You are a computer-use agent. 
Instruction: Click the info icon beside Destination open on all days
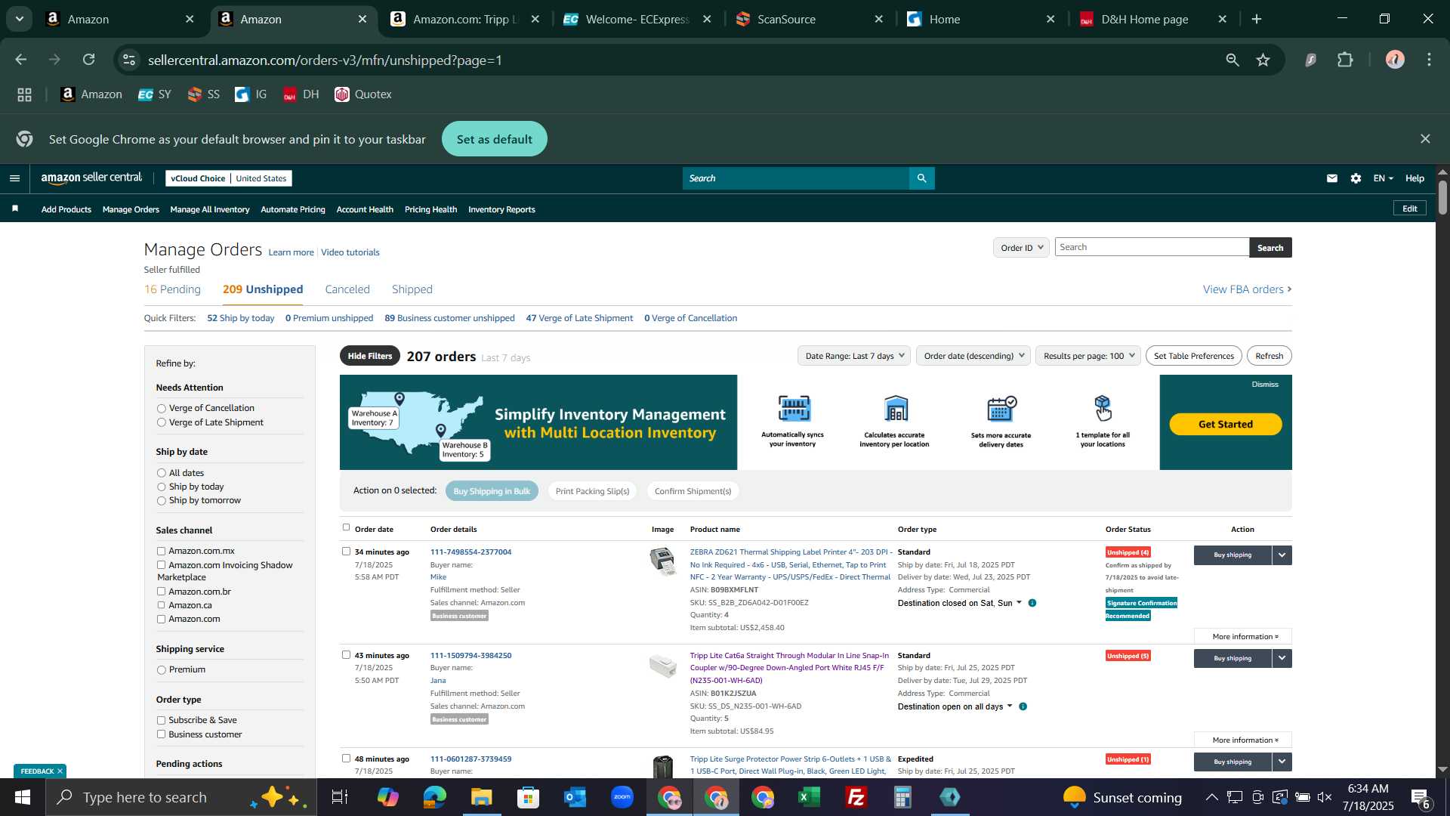[x=1023, y=706]
